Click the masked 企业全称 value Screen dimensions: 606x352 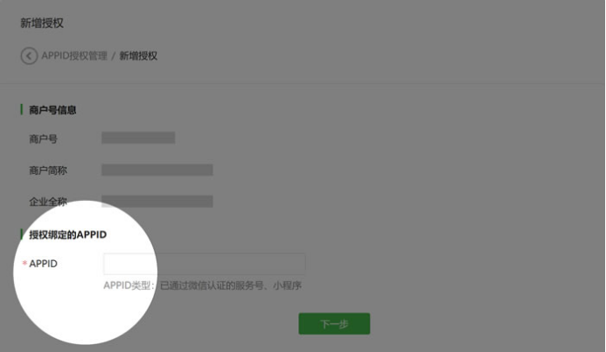(157, 201)
